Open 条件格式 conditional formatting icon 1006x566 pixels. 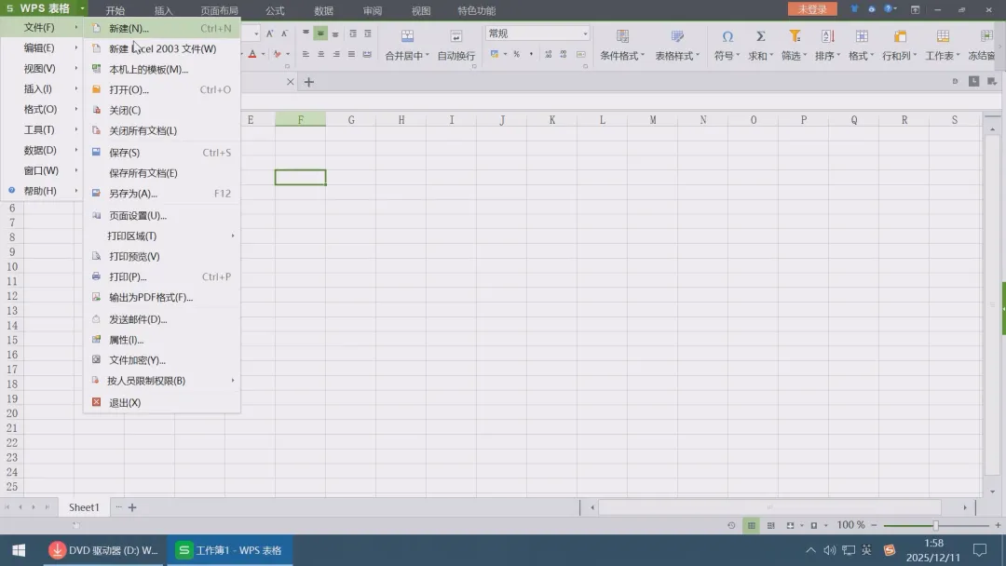[x=622, y=36]
